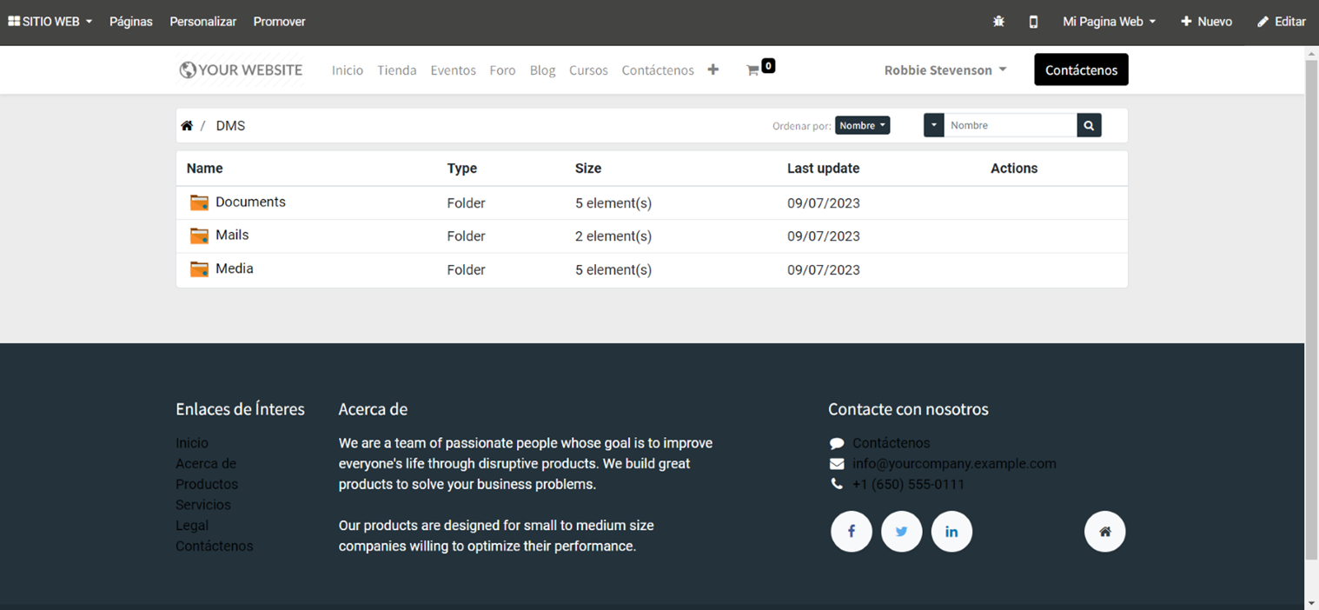Screen dimensions: 1319x610
Task: Open the shopping cart icon
Action: (753, 70)
